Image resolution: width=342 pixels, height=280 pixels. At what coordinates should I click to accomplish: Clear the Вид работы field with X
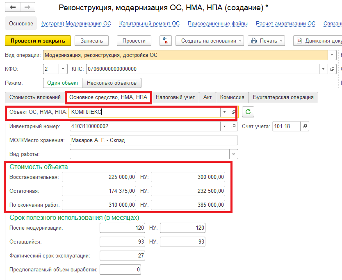tap(233, 154)
